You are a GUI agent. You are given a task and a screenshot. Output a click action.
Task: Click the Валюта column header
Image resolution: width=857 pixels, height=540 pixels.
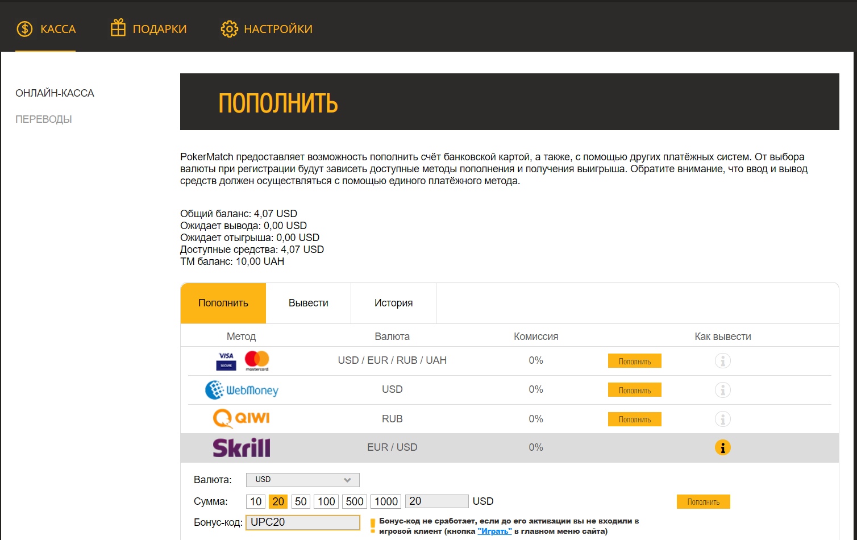392,337
